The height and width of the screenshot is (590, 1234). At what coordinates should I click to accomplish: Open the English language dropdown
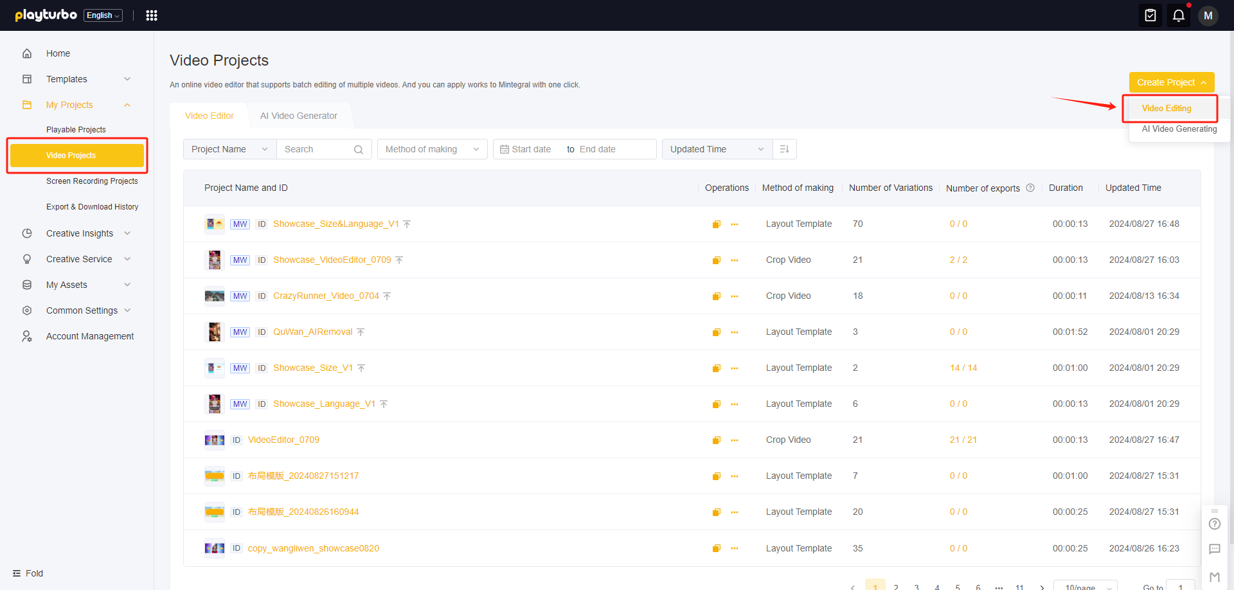click(103, 15)
